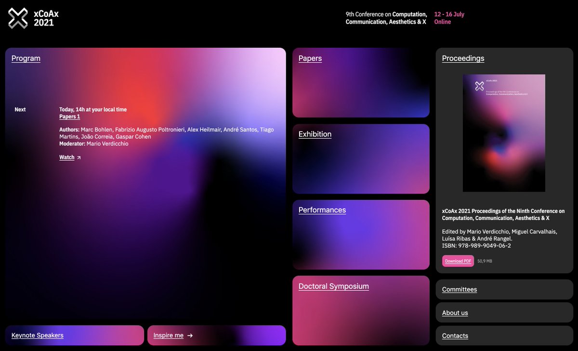
Task: Click the arrow icon beside Inspire me
Action: coord(190,336)
